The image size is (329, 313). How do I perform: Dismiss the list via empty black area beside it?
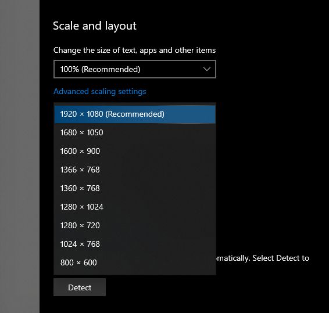[x=271, y=168]
